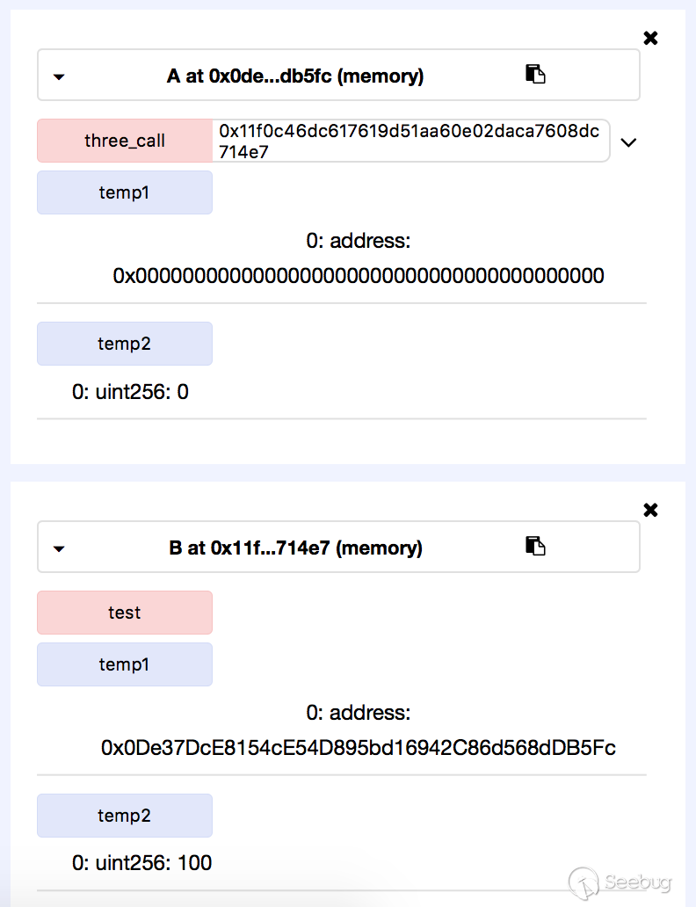The height and width of the screenshot is (907, 696).
Task: Click the 'A at 0x0de...db5fc' title
Action: click(295, 76)
